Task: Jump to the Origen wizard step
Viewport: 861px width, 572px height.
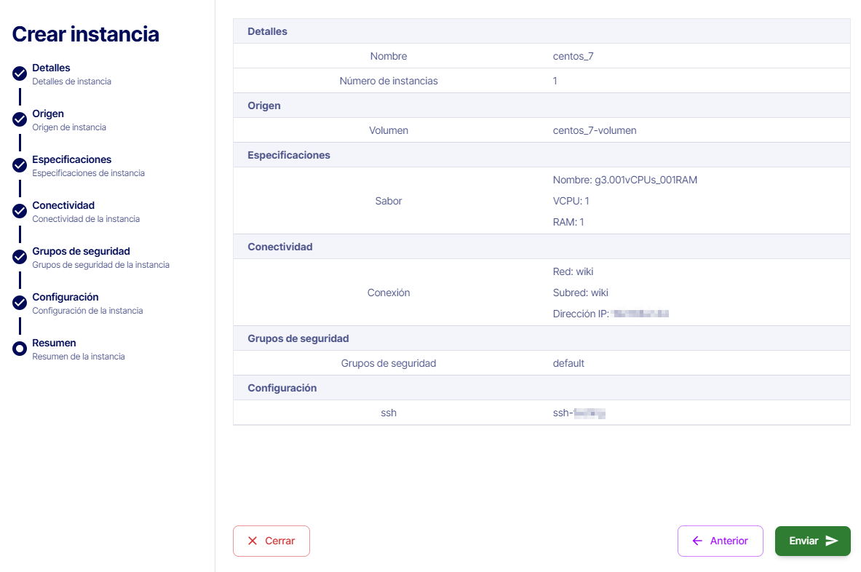Action: (x=48, y=114)
